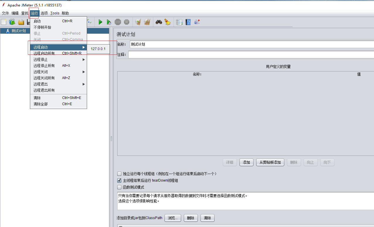
Task: Choose 远程关闭所有 menu item
Action: [x=58, y=78]
